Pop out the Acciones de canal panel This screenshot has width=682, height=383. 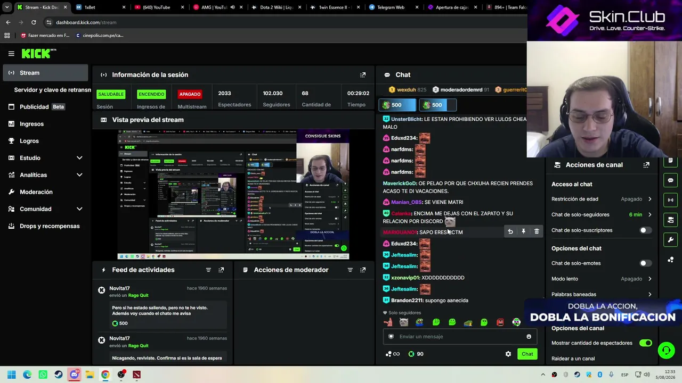coord(646,165)
